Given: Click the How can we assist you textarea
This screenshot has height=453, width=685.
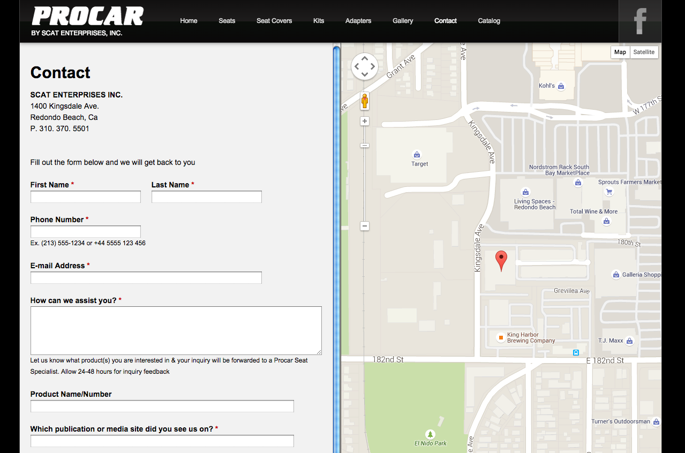Looking at the screenshot, I should click(176, 330).
